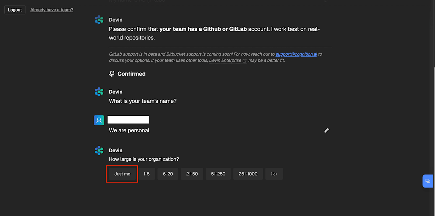The width and height of the screenshot is (435, 216).
Task: Click 'What is your team's name?' message
Action: (143, 101)
